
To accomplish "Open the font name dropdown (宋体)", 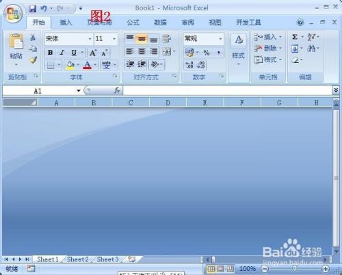I will point(90,39).
